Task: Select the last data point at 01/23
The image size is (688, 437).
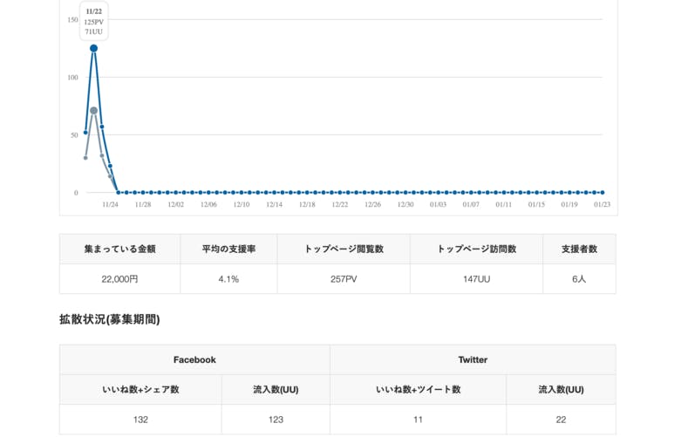Action: tap(602, 193)
